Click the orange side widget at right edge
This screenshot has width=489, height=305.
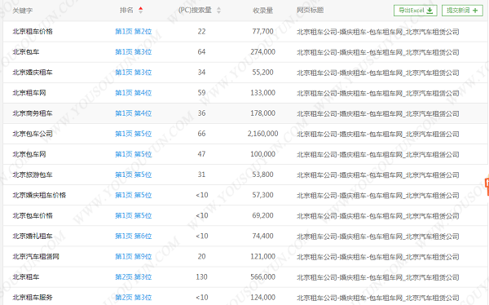[487, 187]
